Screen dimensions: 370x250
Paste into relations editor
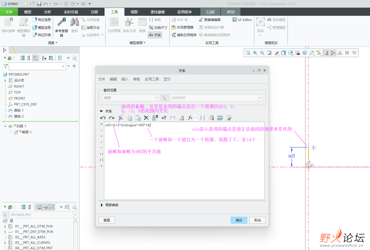(138, 118)
